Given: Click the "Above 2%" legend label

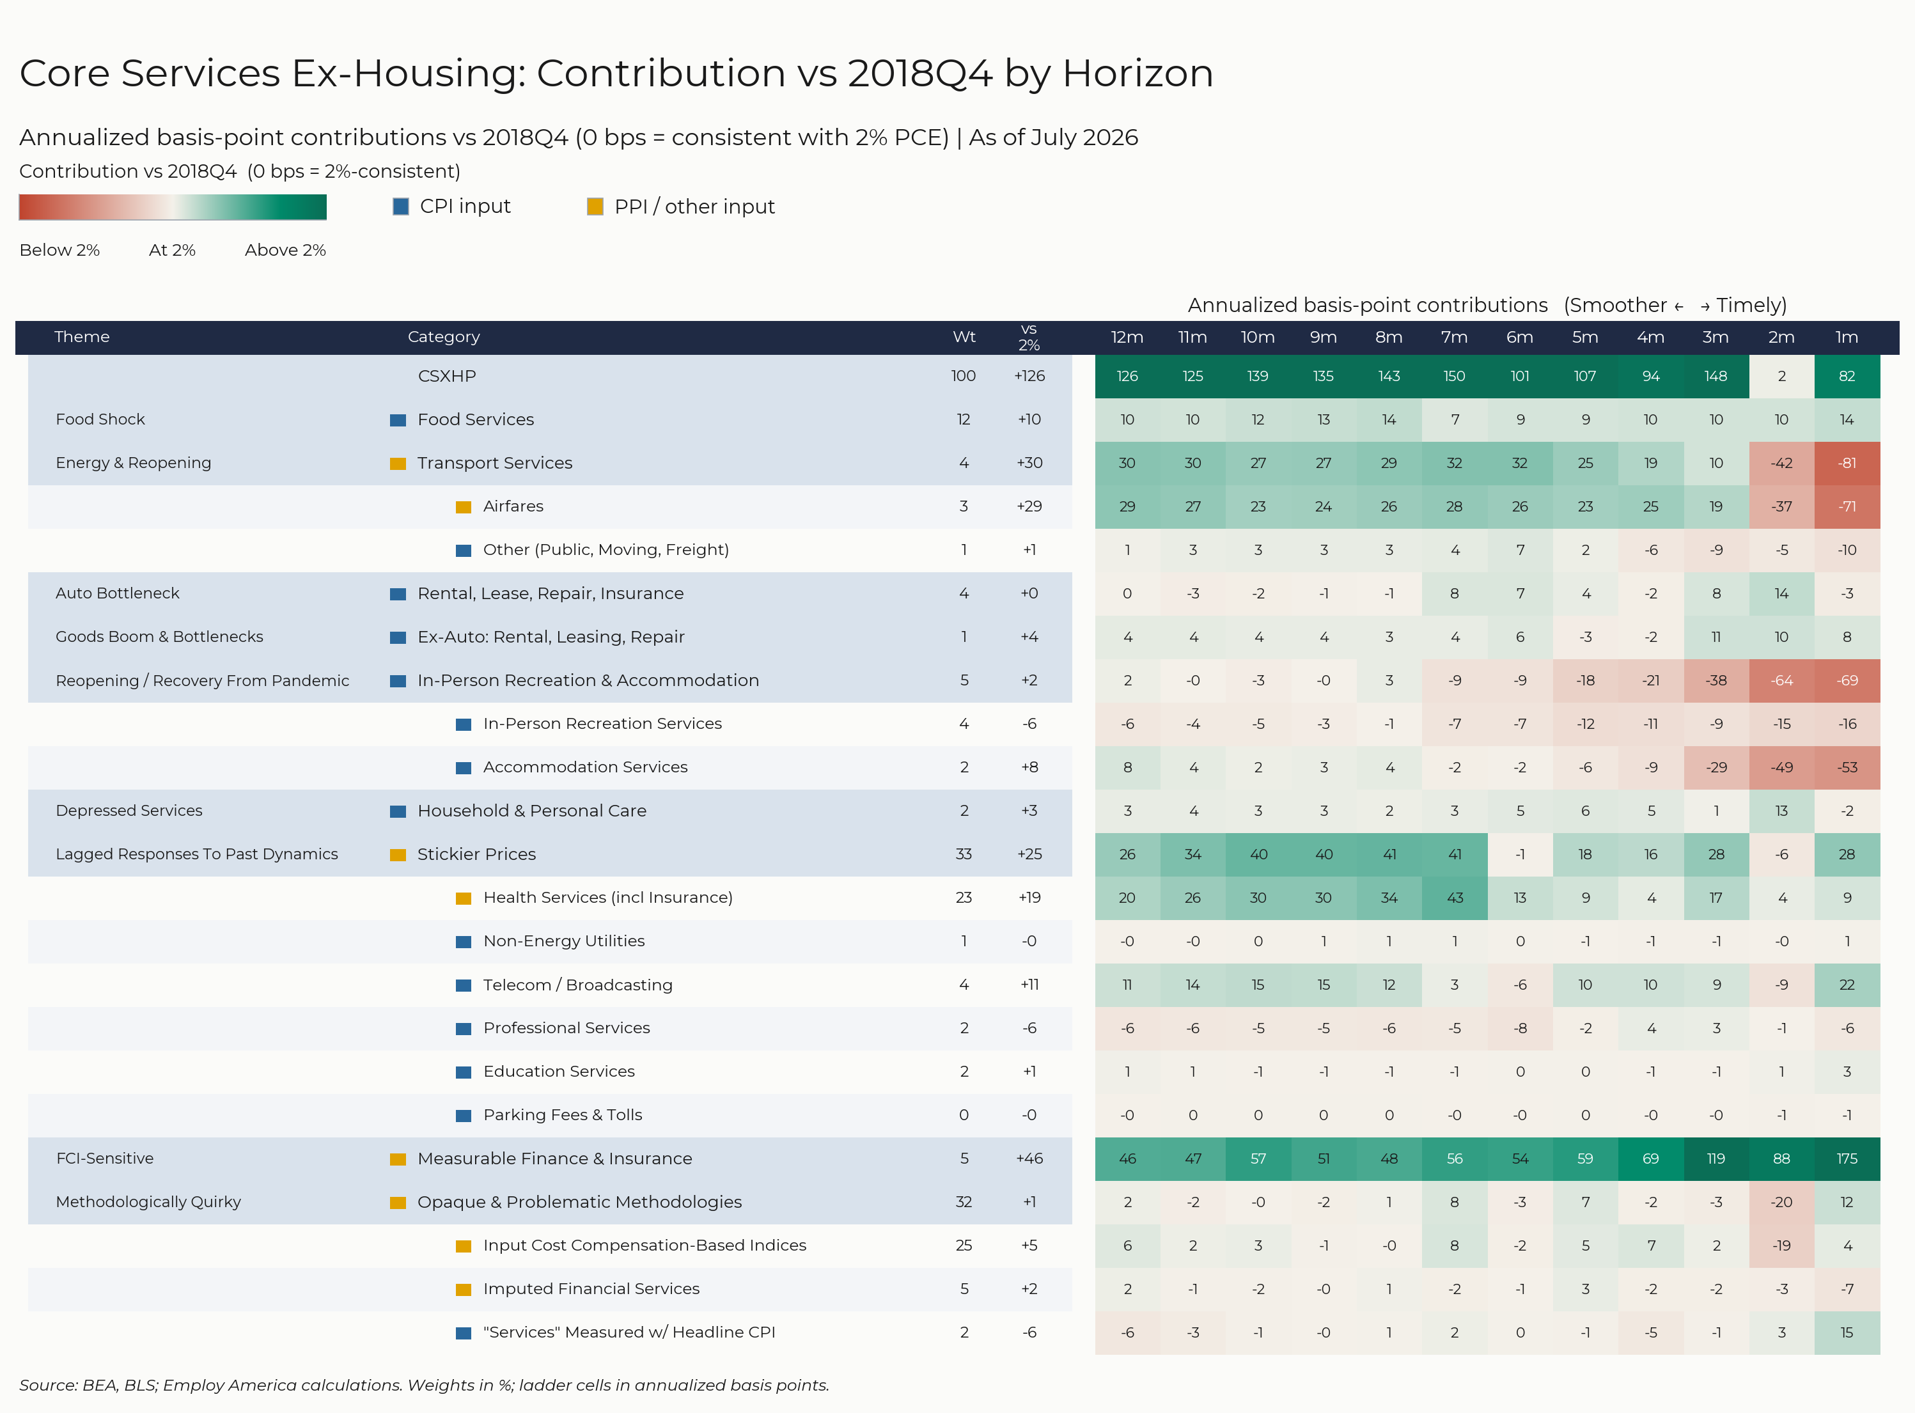Looking at the screenshot, I should 285,251.
